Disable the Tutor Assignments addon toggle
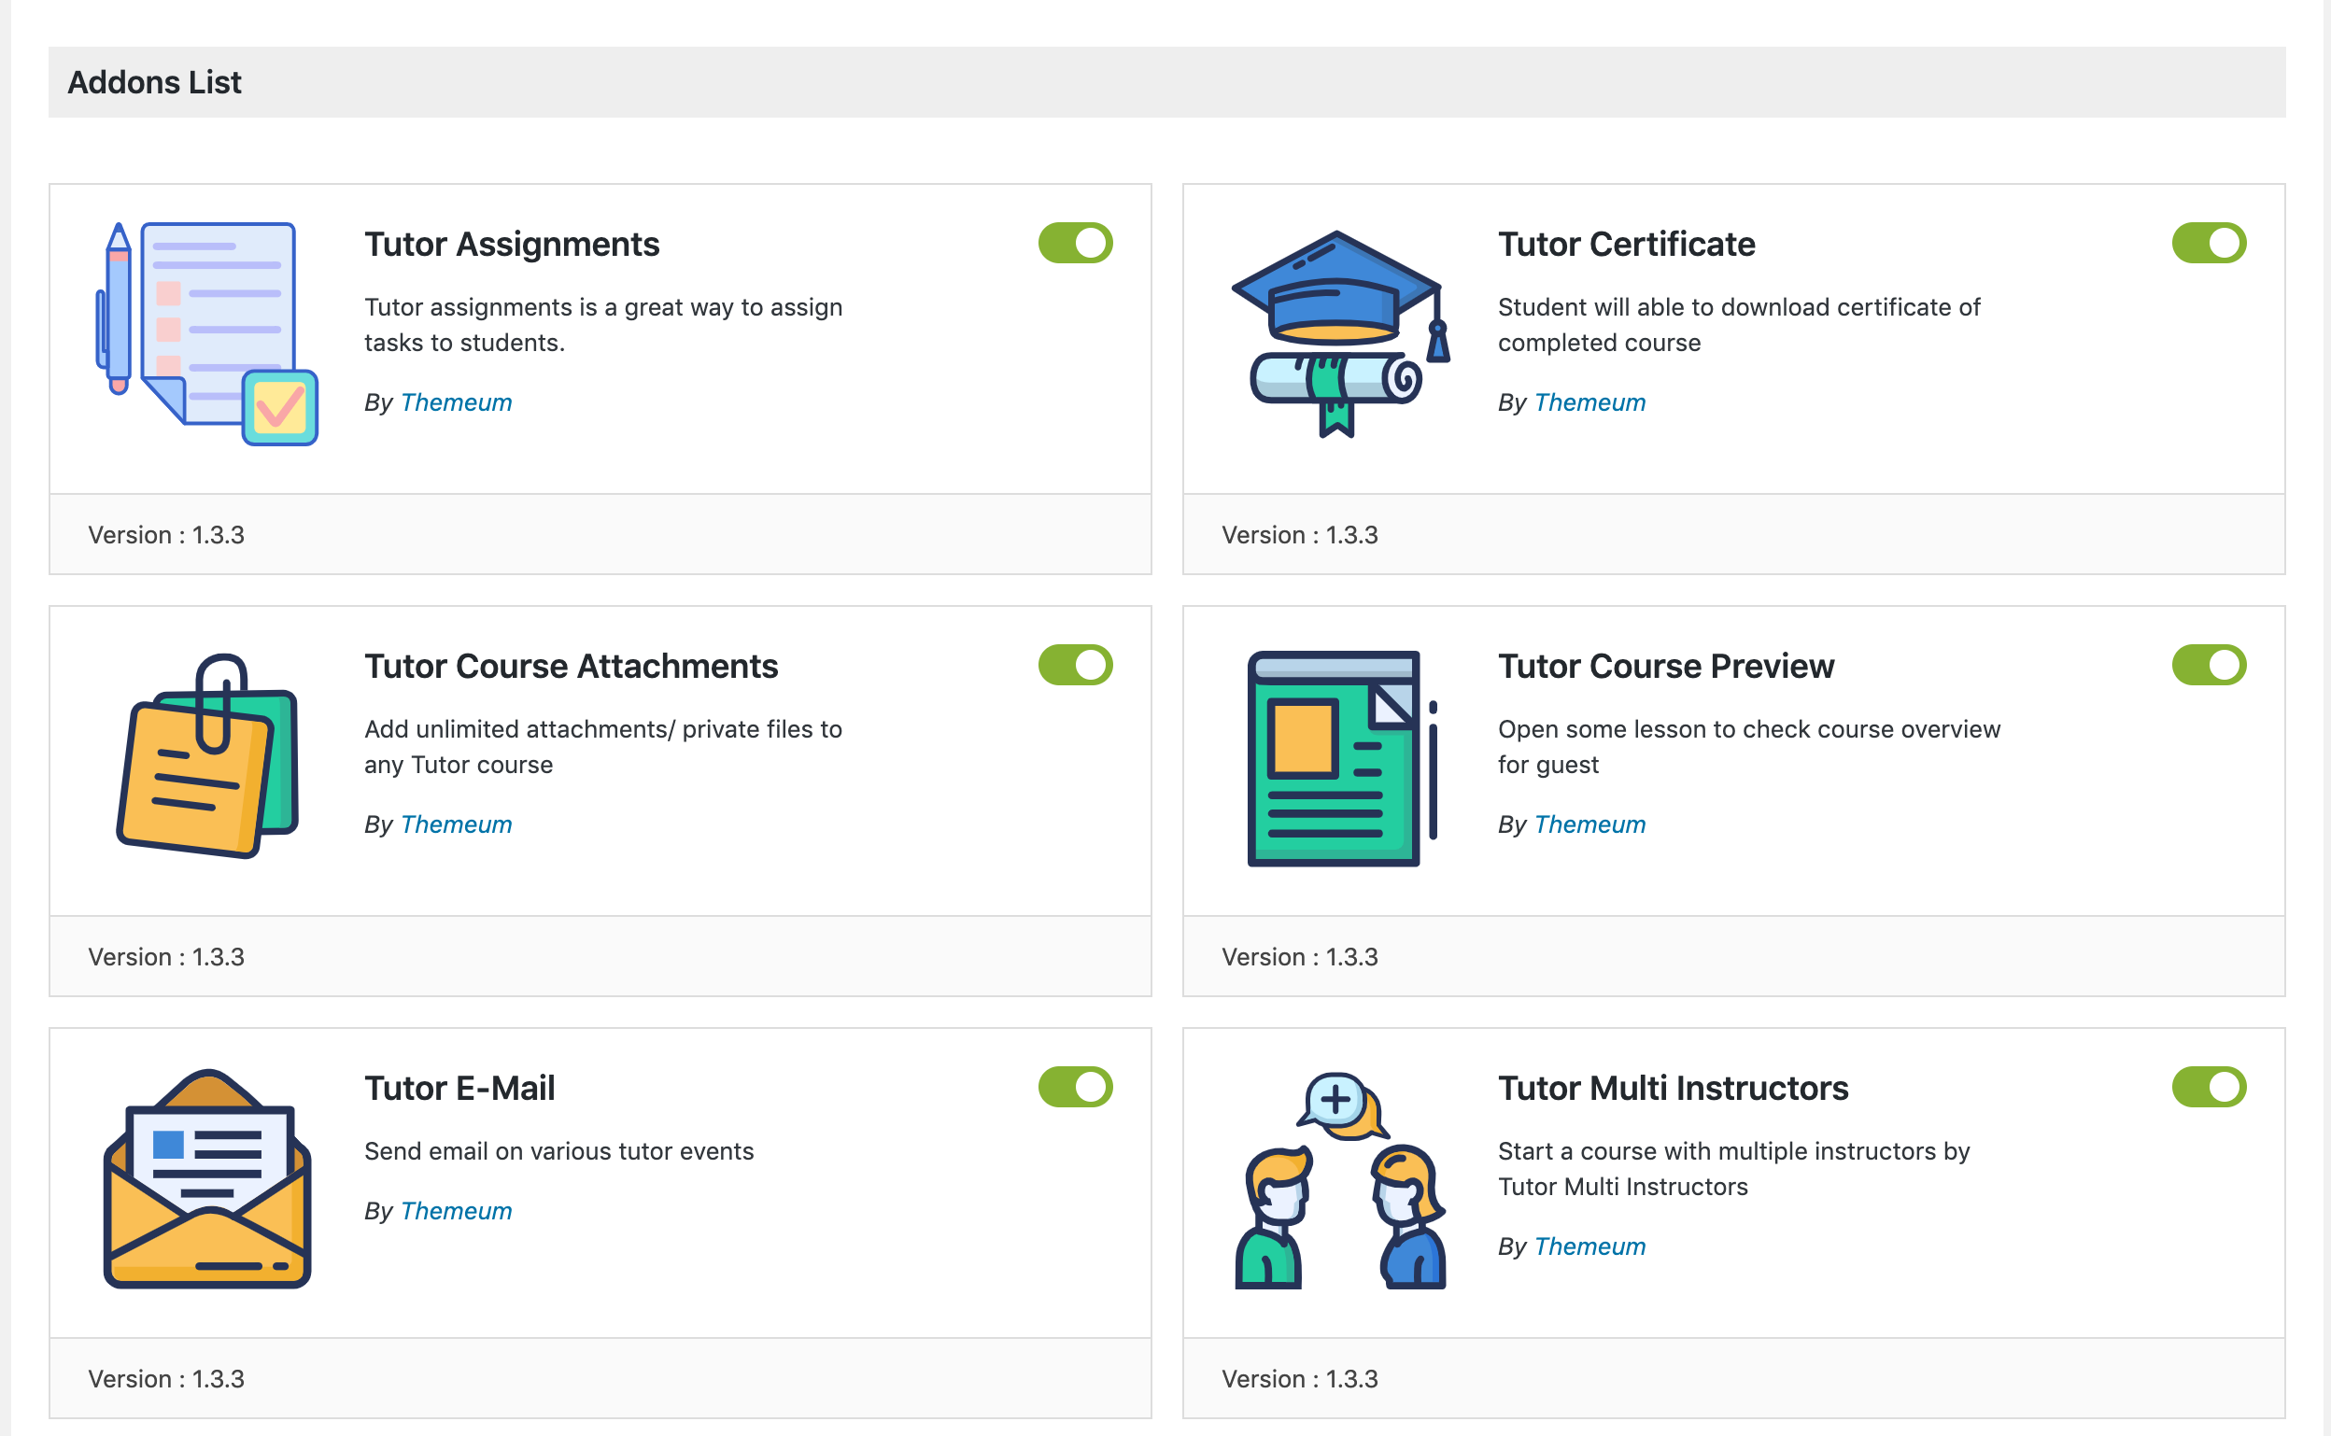Viewport: 2331px width, 1436px height. point(1075,243)
